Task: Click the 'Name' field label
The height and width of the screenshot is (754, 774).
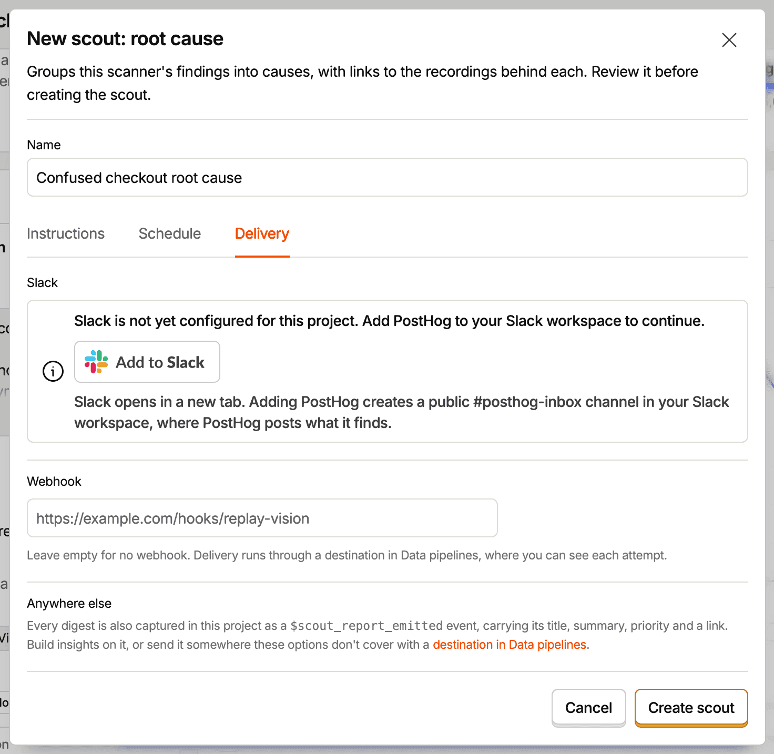Action: coord(44,145)
